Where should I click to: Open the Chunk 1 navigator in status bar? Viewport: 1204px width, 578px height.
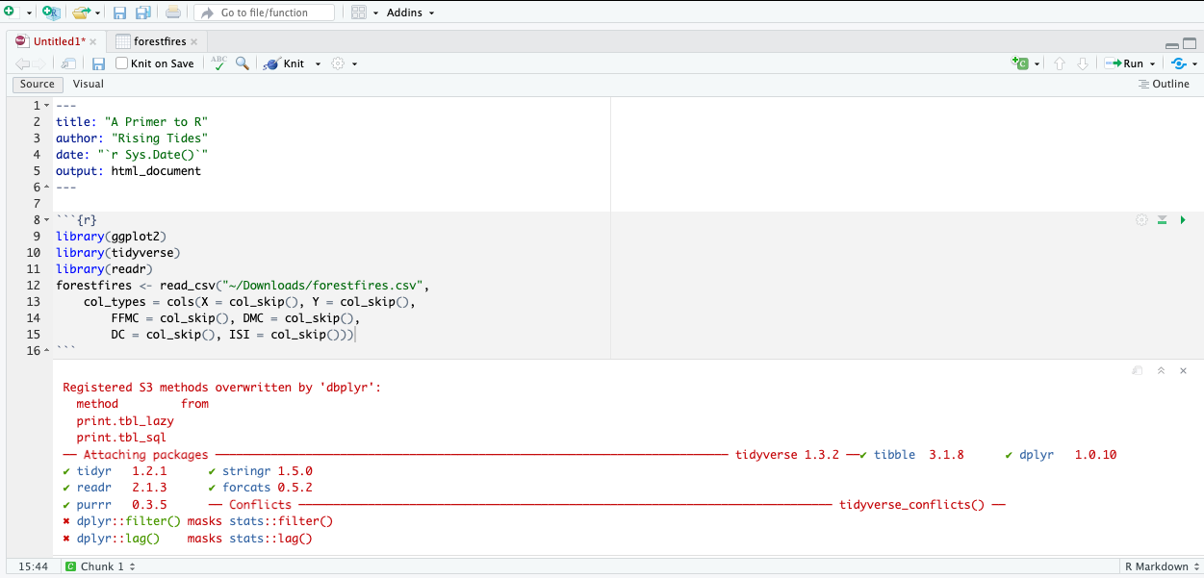pyautogui.click(x=99, y=566)
